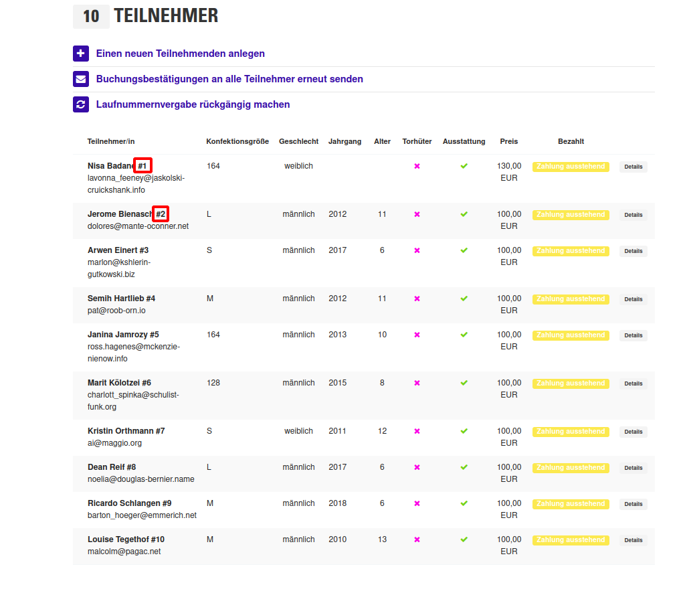The image size is (683, 591).
Task: Click the plus icon for new participant
Action: [81, 54]
